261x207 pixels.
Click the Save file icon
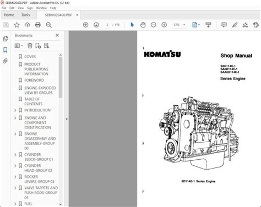6,25
